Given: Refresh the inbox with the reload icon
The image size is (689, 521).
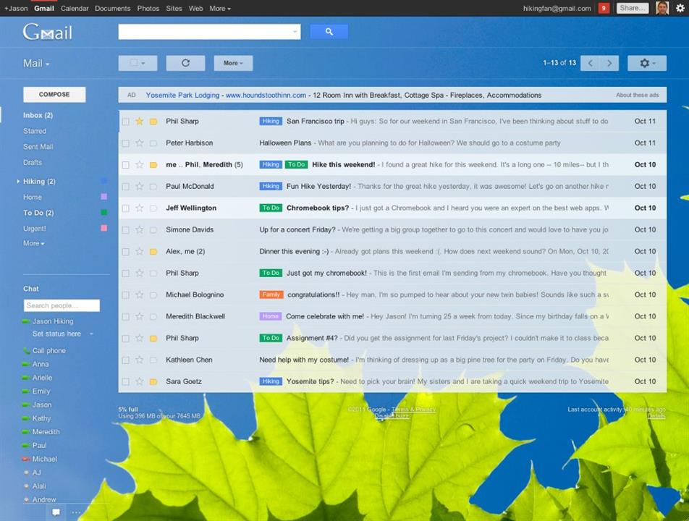Looking at the screenshot, I should [185, 63].
